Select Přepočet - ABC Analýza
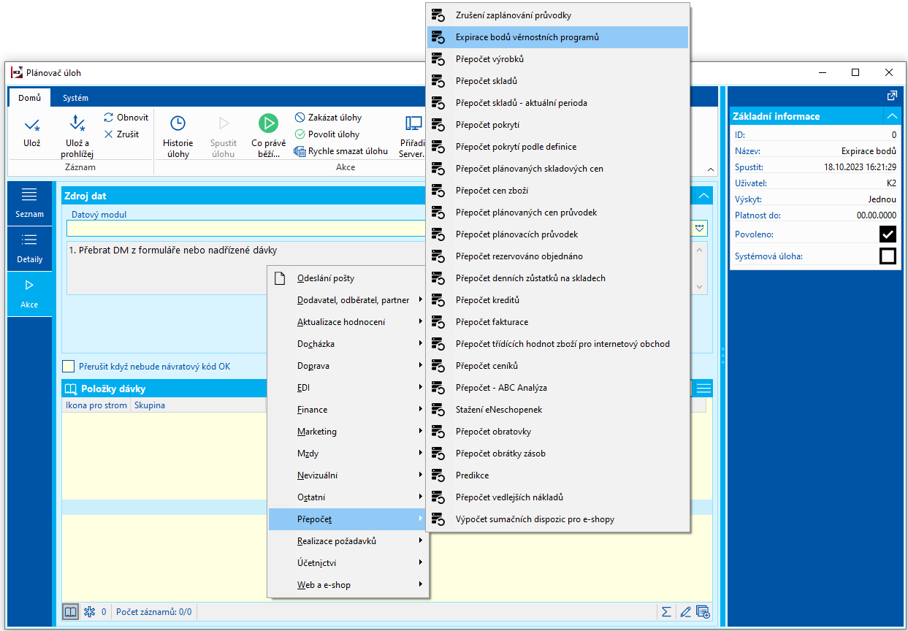The image size is (908, 631). [x=558, y=388]
